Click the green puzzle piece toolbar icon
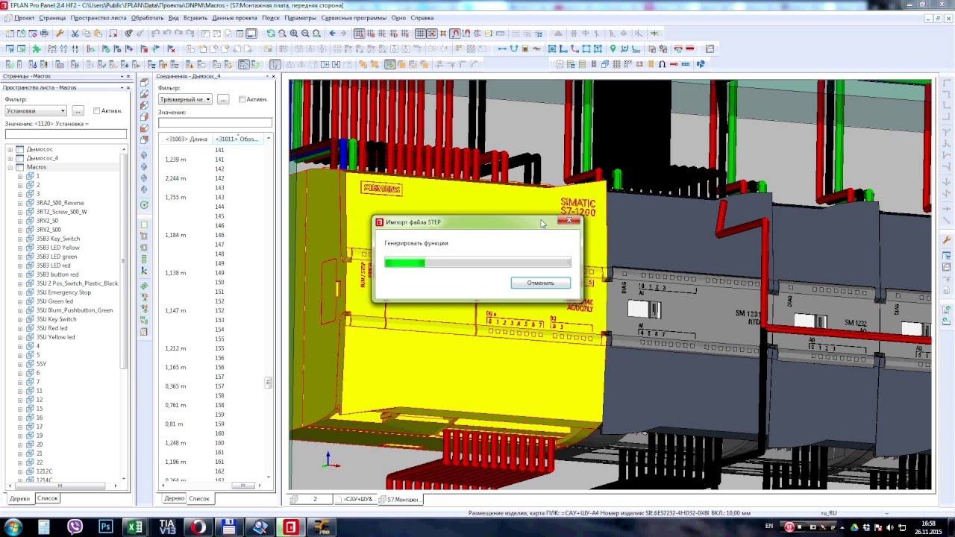 [x=35, y=49]
